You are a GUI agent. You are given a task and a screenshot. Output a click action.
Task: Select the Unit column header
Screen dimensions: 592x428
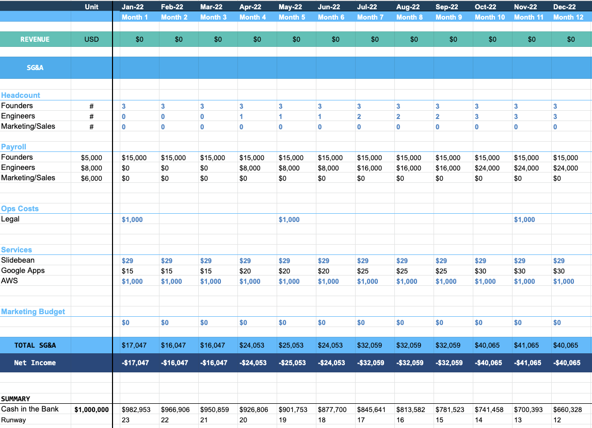[x=91, y=7]
